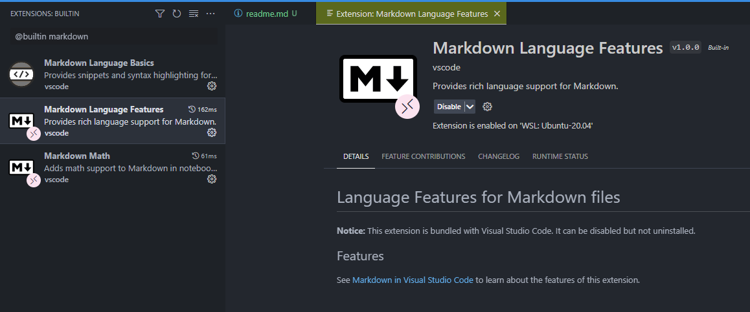Viewport: 750px width, 312px height.
Task: Click the Built-in label
Action: pos(718,48)
